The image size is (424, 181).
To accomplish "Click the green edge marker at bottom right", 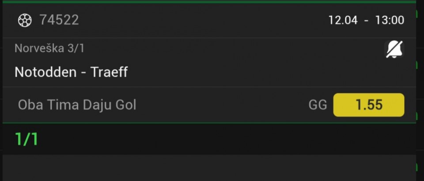I will [417, 167].
